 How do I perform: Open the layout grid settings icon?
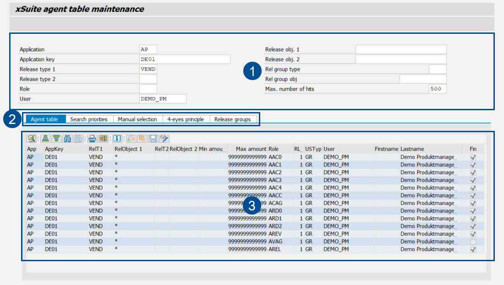coord(104,138)
